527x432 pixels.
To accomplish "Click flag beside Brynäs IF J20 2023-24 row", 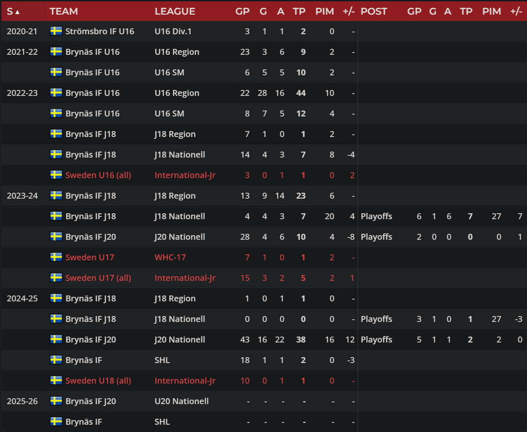I will [56, 237].
